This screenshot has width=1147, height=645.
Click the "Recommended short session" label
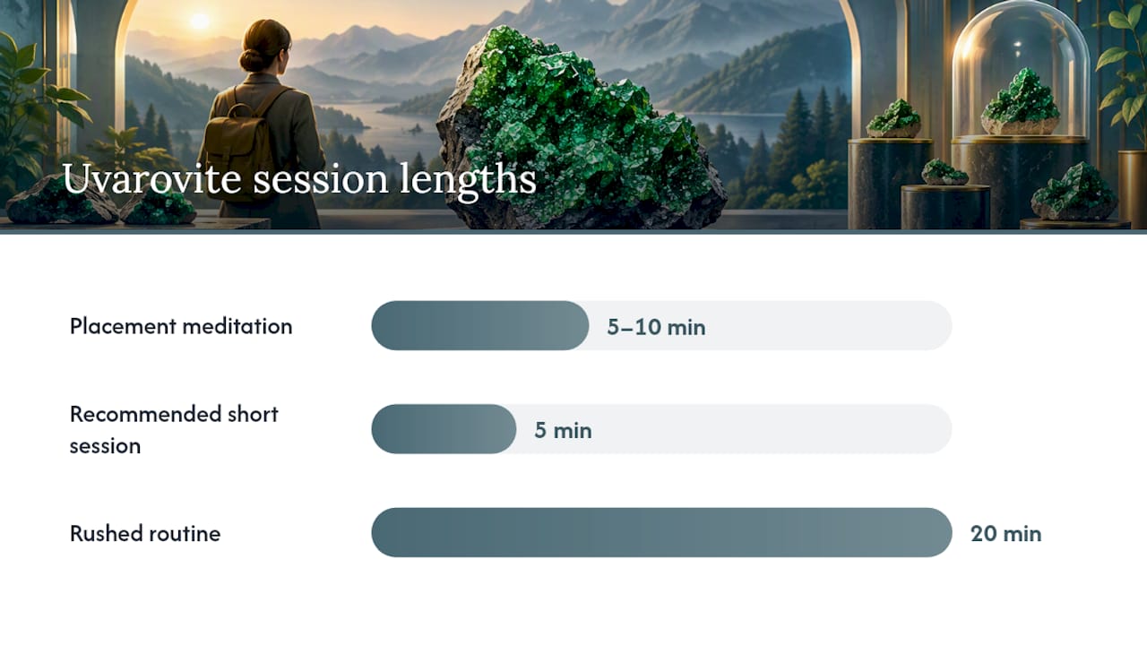174,430
